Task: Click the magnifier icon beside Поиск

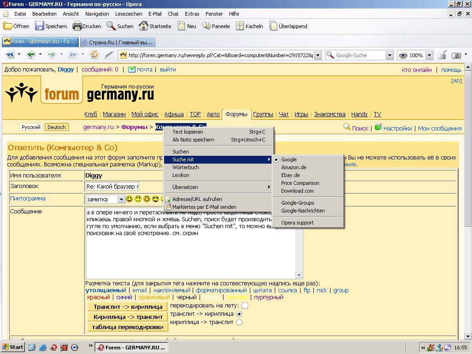Action: [347, 127]
